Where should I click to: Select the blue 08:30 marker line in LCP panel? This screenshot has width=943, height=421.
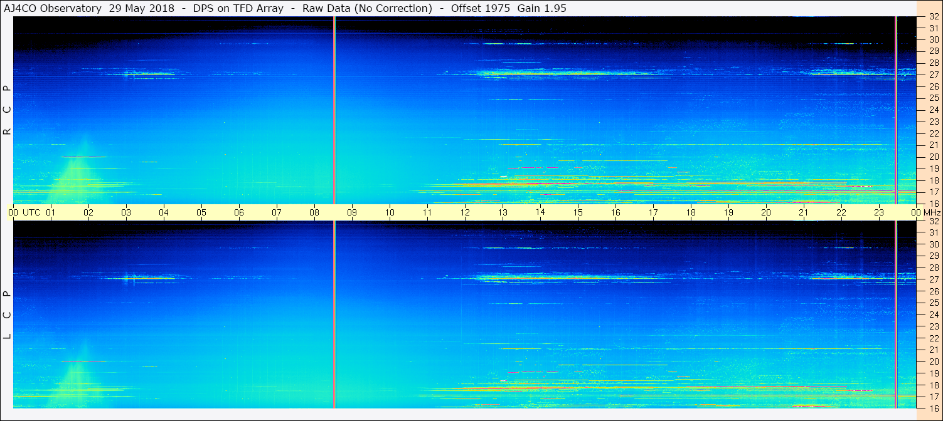[334, 314]
